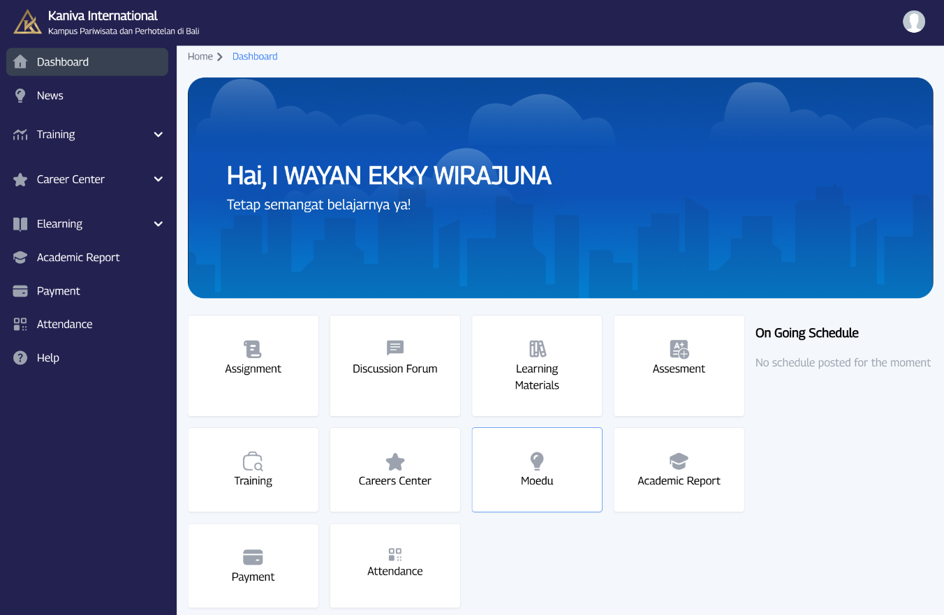
Task: Open the user profile avatar
Action: click(x=913, y=21)
